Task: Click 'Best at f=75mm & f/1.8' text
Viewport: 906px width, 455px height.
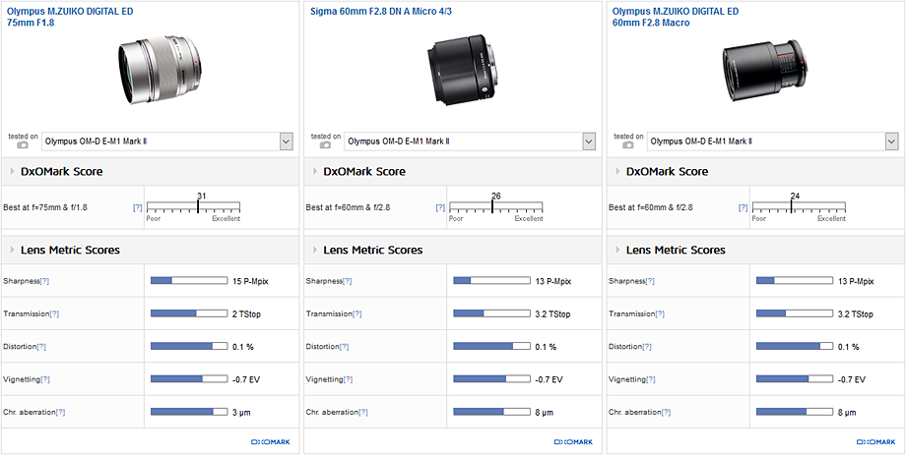Action: click(x=43, y=207)
